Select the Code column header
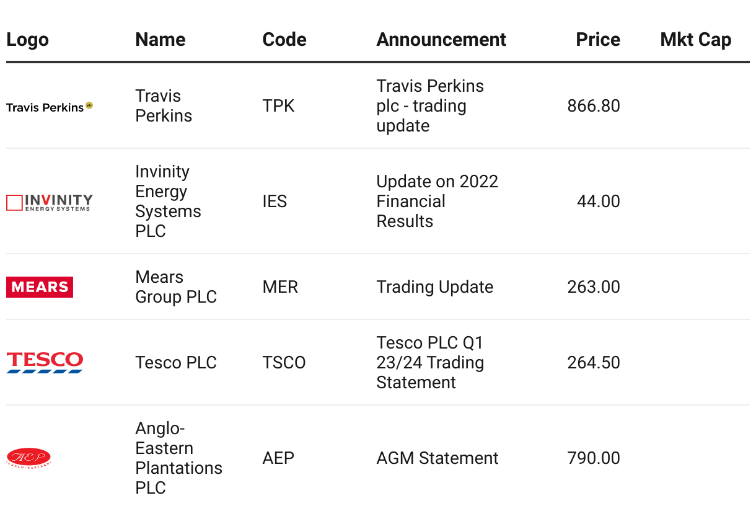Image resolution: width=756 pixels, height=516 pixels. click(284, 40)
